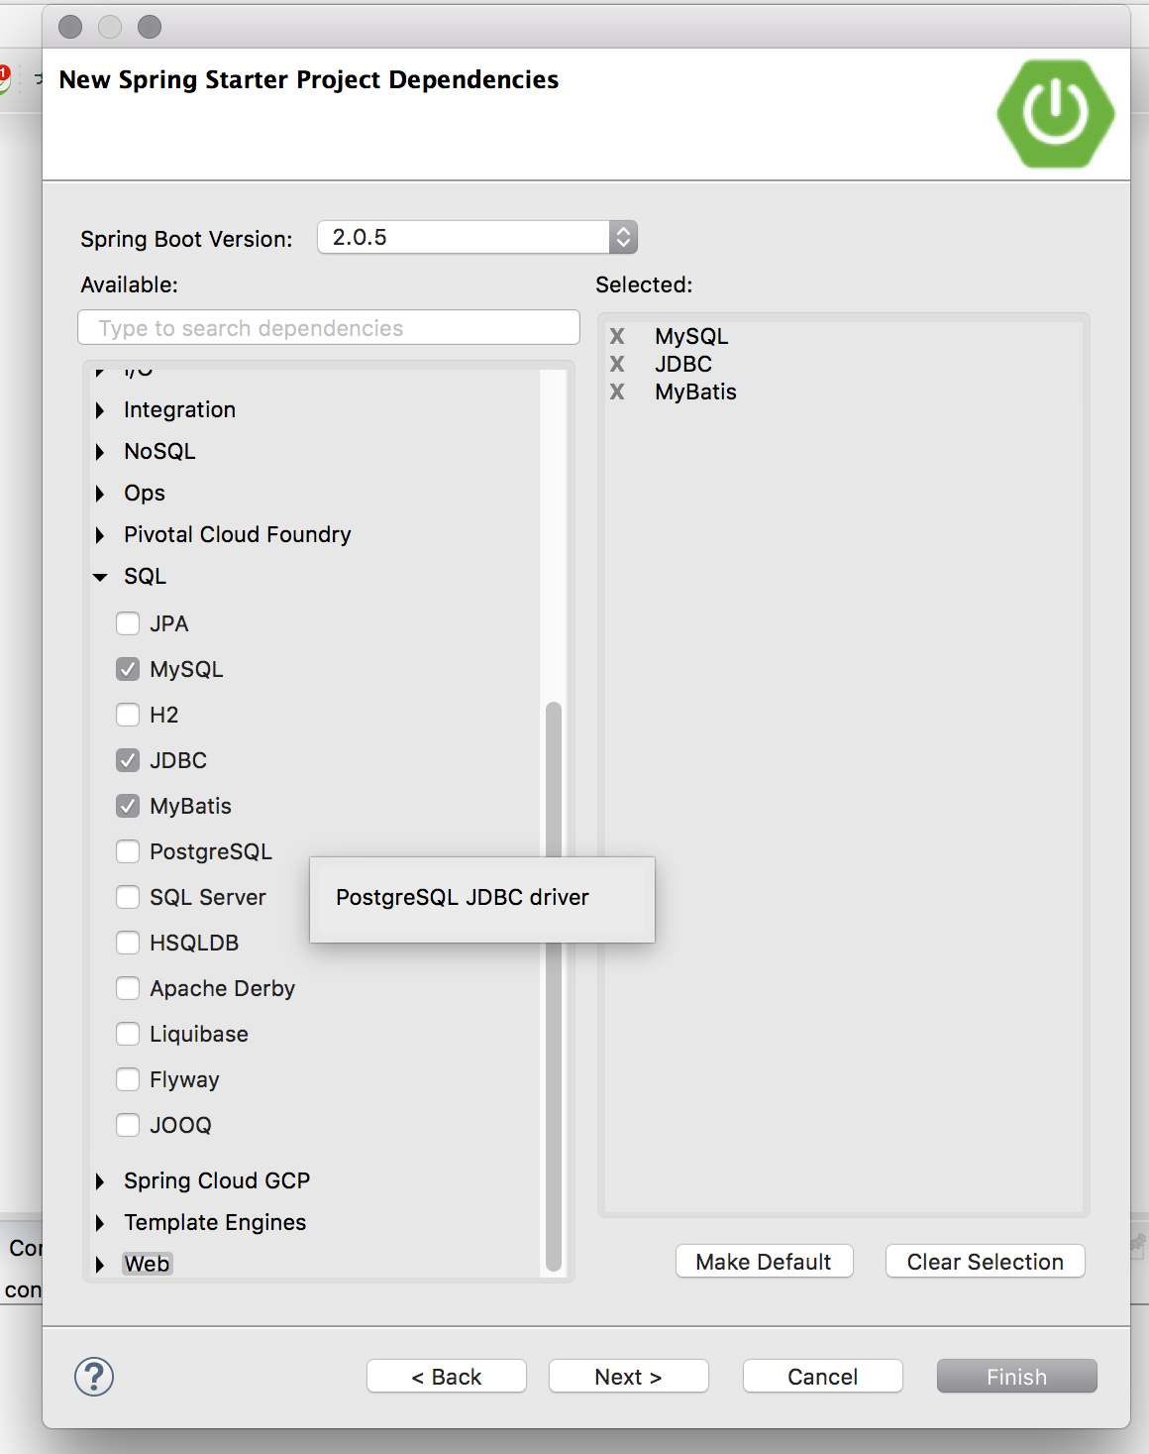Expand the Template Engines category
The height and width of the screenshot is (1454, 1149).
[100, 1223]
